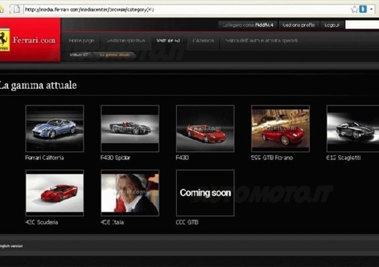Click the 612 Scaglietti caption
Viewport: 379px width, 267px height.
343,158
